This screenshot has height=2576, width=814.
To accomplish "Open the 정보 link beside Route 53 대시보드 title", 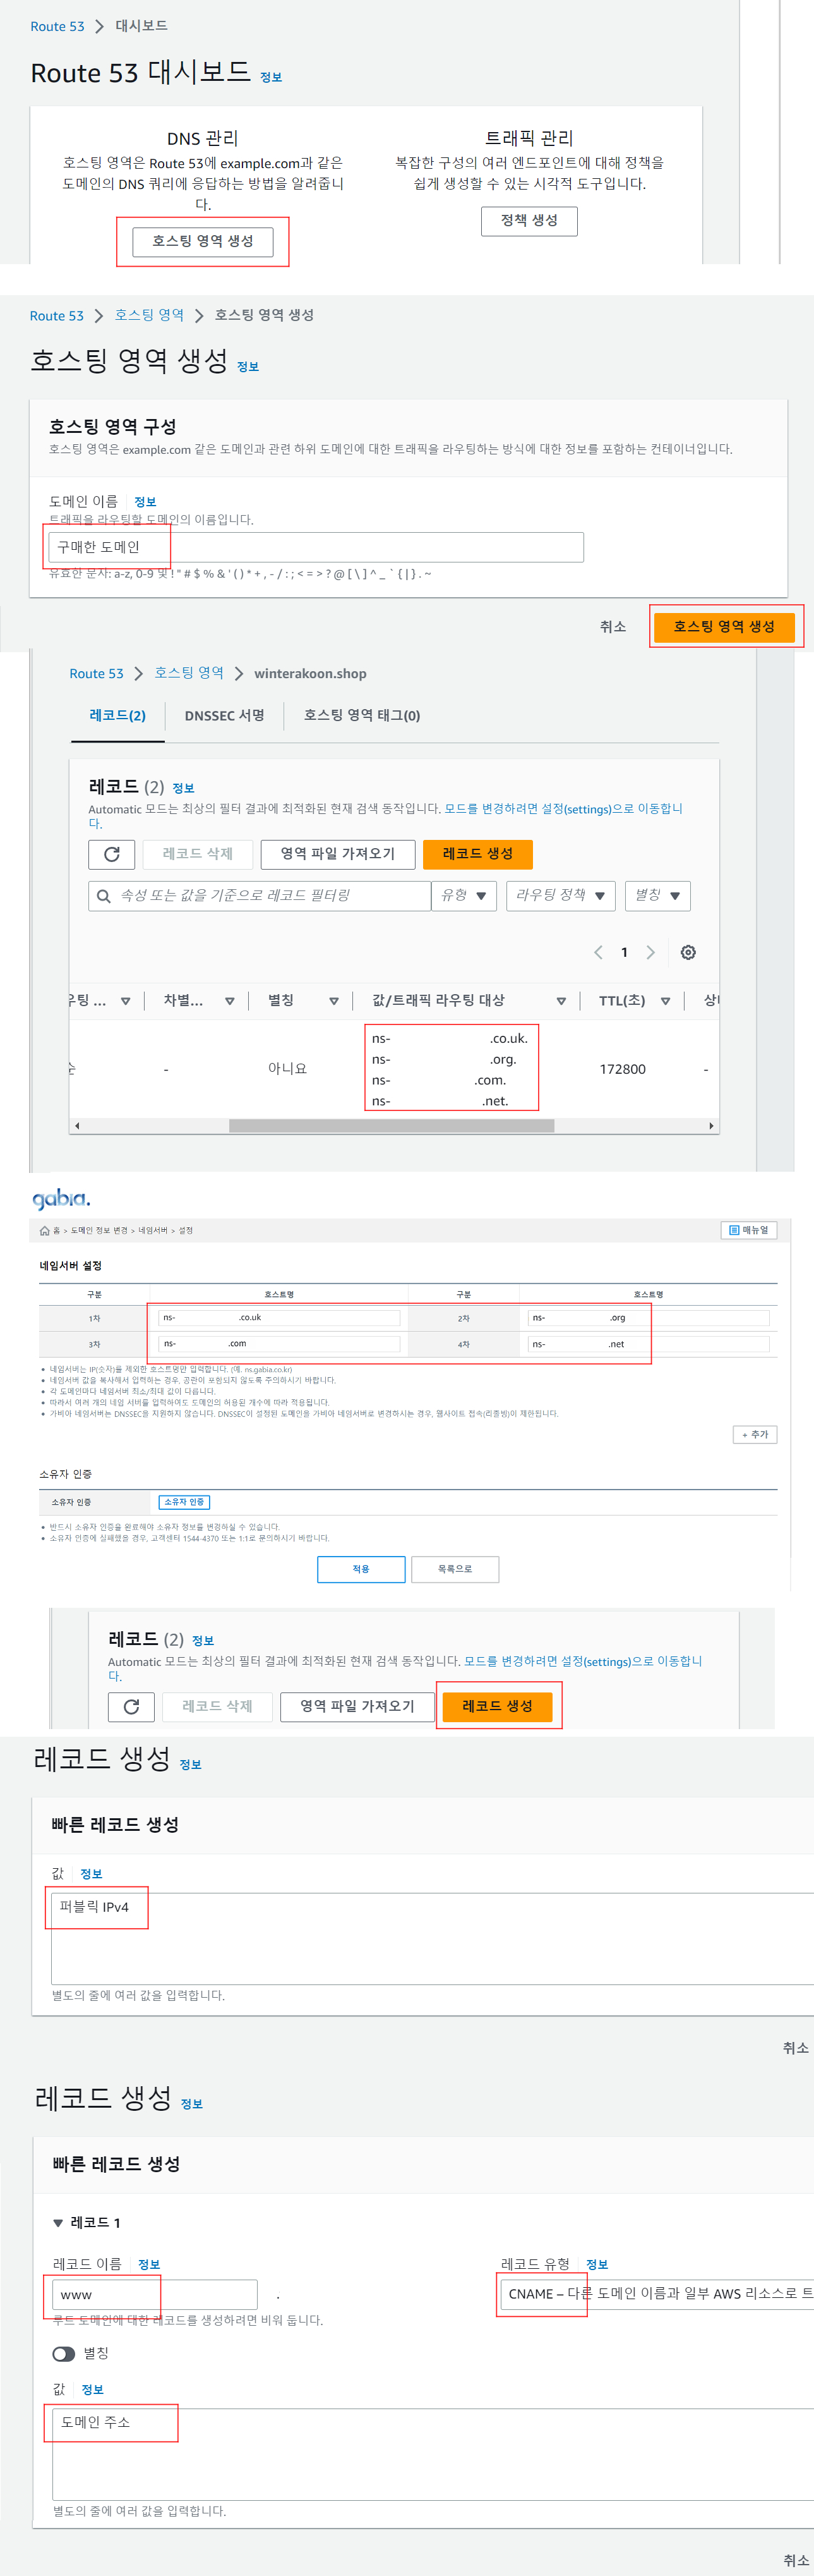I will click(x=271, y=77).
